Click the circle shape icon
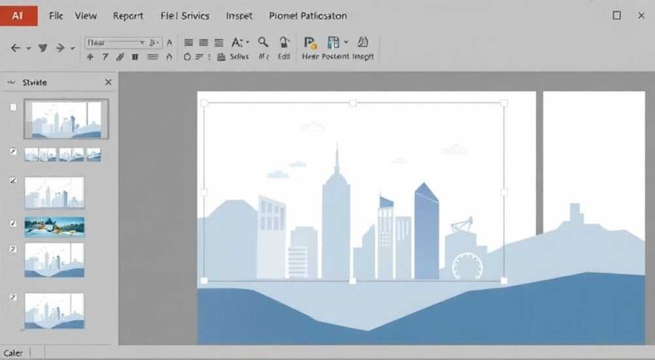Viewport: 655px width, 360px height. click(x=187, y=57)
